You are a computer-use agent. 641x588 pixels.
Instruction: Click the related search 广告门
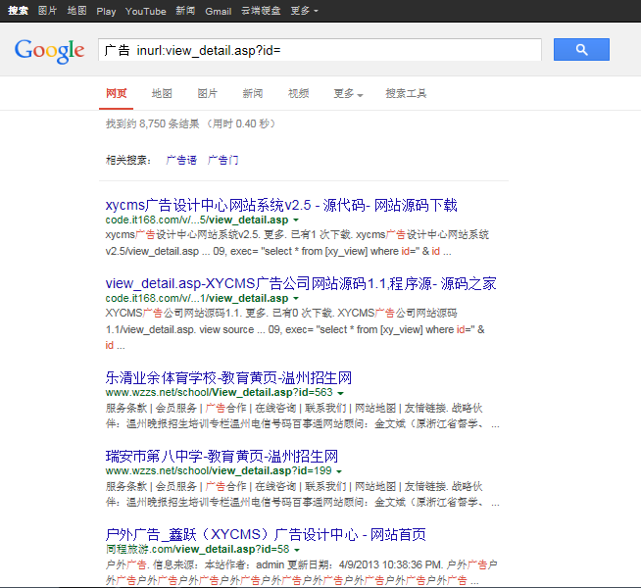(x=222, y=160)
